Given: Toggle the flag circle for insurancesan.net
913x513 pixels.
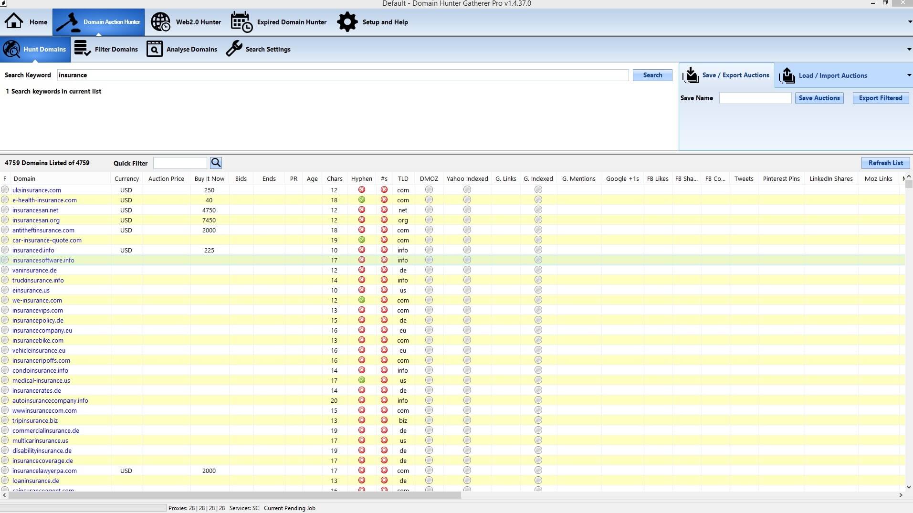Looking at the screenshot, I should (x=5, y=210).
